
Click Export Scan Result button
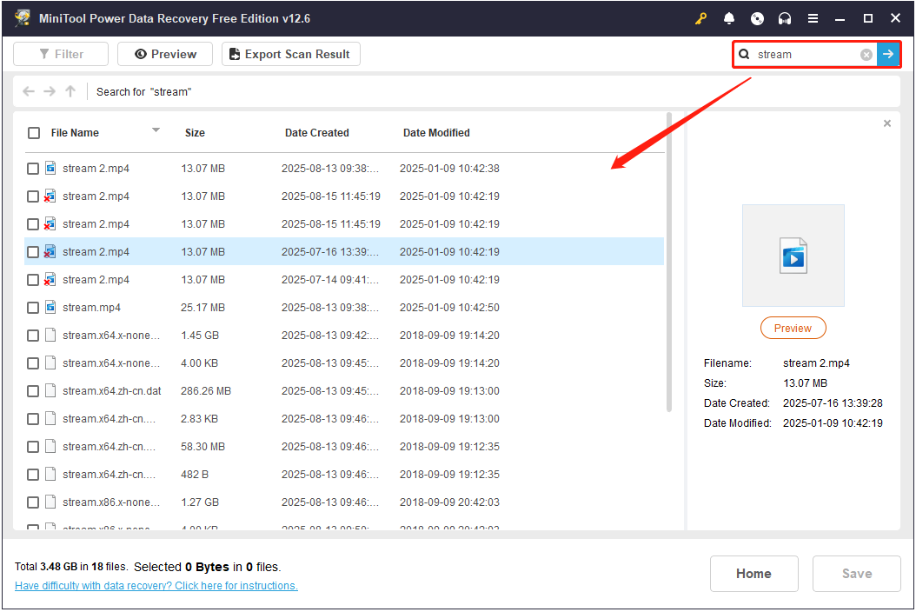[290, 54]
